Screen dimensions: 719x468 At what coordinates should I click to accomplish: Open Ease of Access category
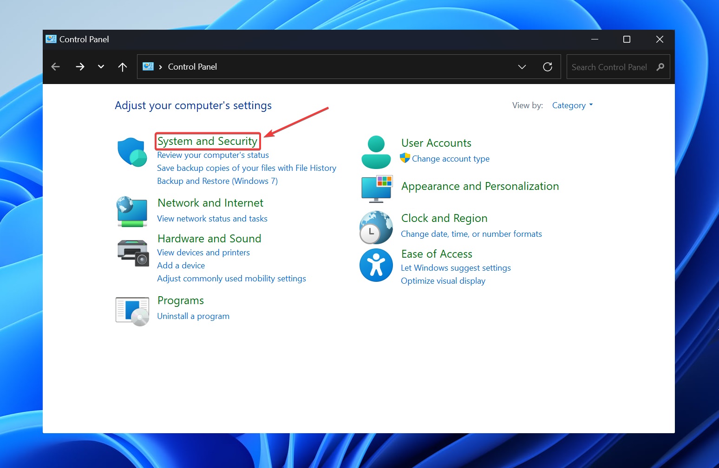[x=437, y=254]
